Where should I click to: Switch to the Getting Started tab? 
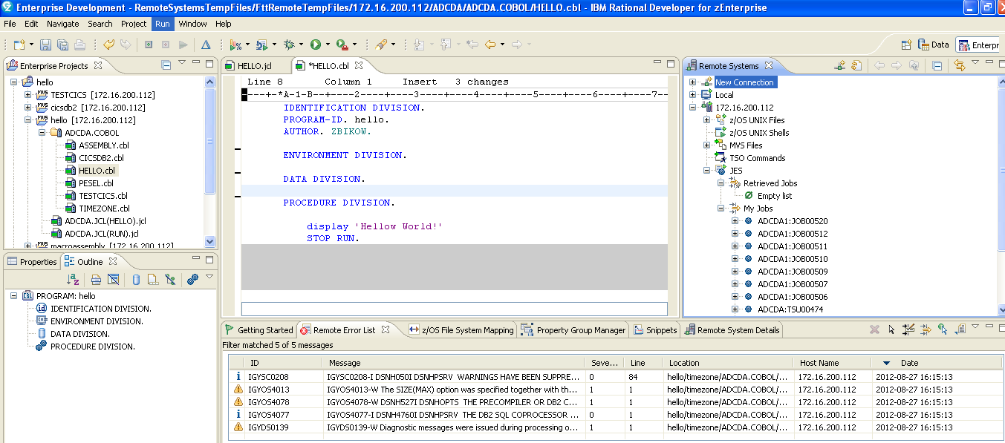coord(258,330)
